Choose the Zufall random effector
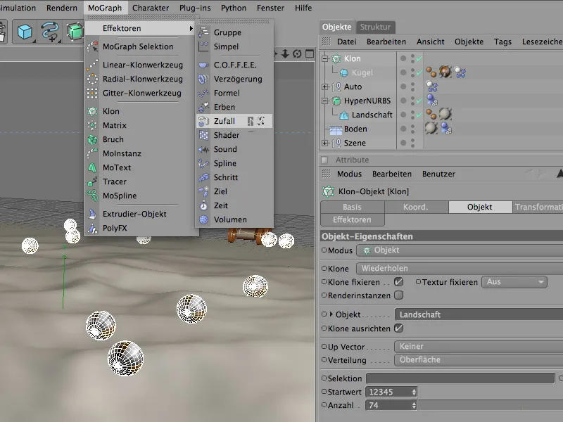Image resolution: width=563 pixels, height=422 pixels. pos(234,121)
